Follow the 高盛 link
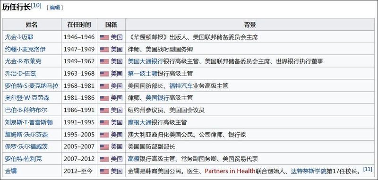The image size is (378, 180). 134,159
